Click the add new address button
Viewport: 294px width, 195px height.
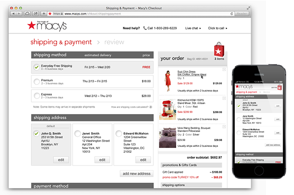tap(137, 173)
